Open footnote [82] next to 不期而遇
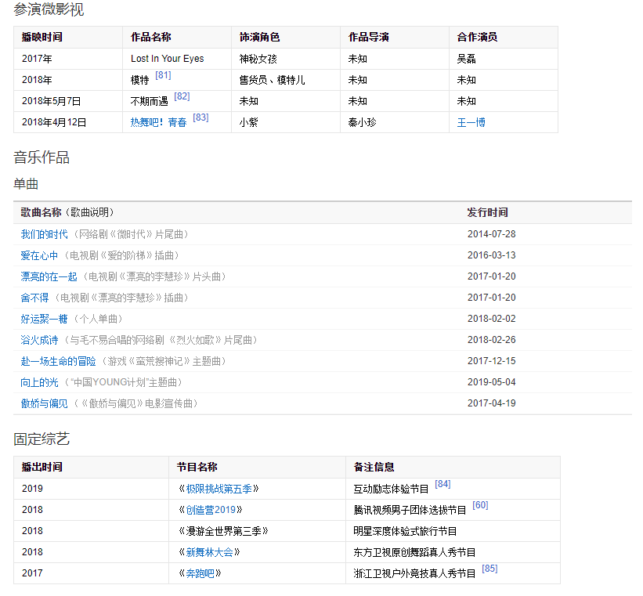The width and height of the screenshot is (643, 596). 182,96
